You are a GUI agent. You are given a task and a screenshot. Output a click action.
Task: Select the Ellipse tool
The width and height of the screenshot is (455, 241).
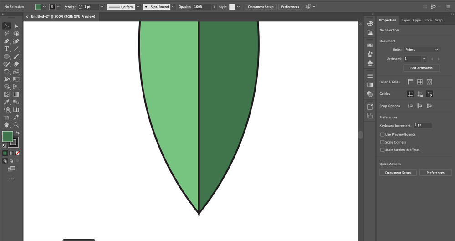point(6,56)
